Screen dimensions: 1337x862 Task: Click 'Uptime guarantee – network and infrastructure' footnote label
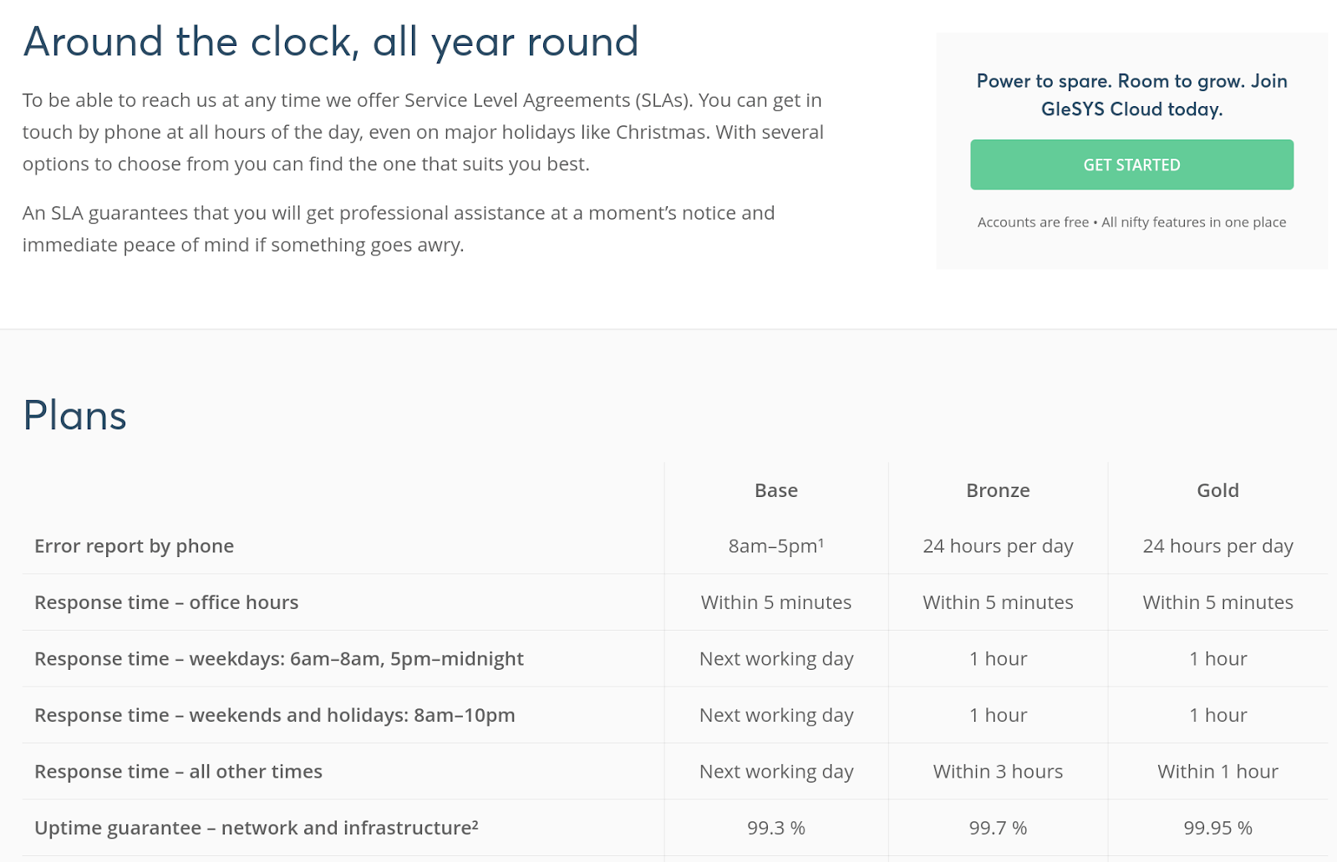(x=257, y=828)
